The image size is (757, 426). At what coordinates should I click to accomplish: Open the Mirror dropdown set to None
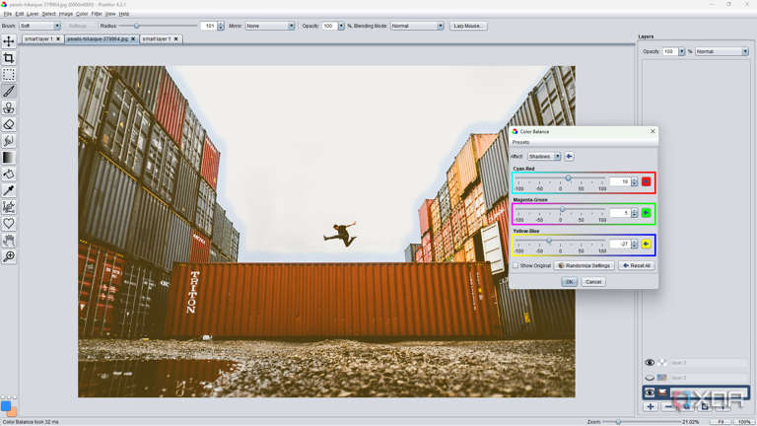coord(269,26)
